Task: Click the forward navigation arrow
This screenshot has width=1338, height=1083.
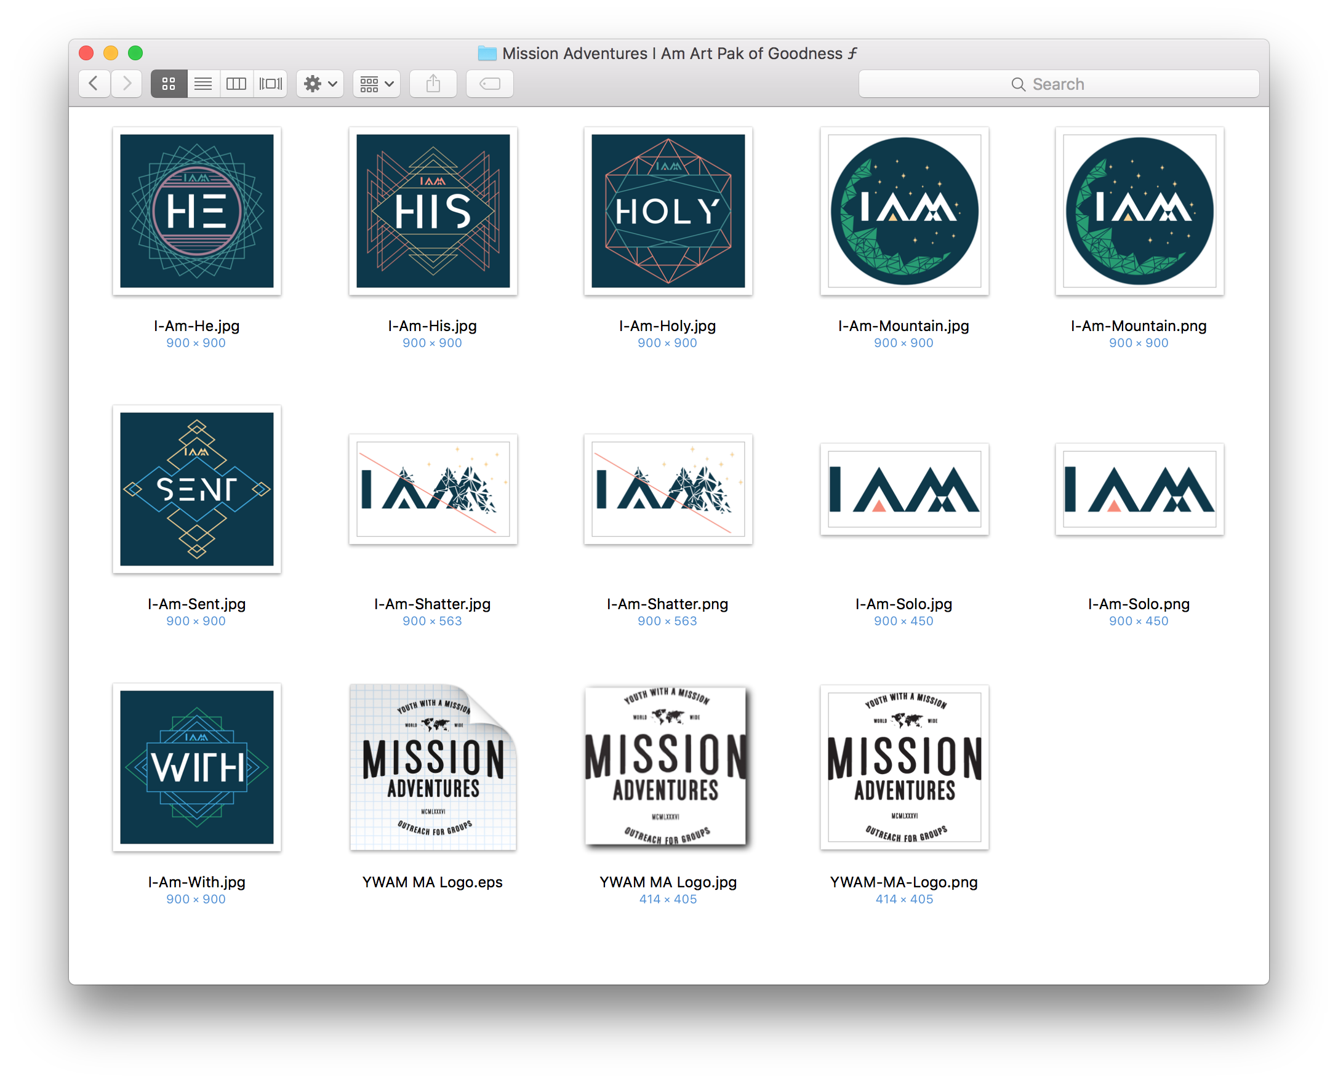Action: point(127,83)
